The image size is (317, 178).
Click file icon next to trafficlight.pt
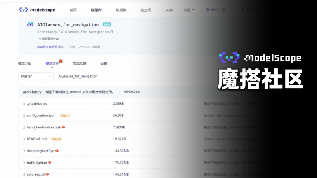point(24,163)
